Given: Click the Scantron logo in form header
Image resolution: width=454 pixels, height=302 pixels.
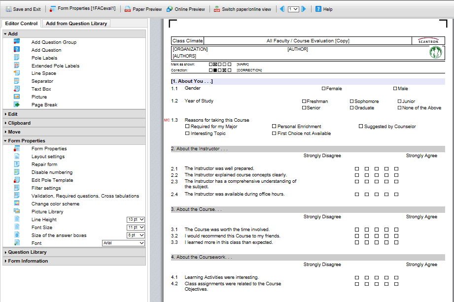Looking at the screenshot, I should pyautogui.click(x=428, y=41).
